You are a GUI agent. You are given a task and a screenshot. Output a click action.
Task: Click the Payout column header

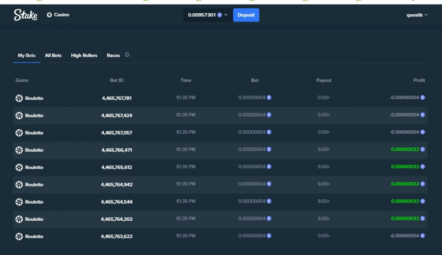[x=324, y=80]
